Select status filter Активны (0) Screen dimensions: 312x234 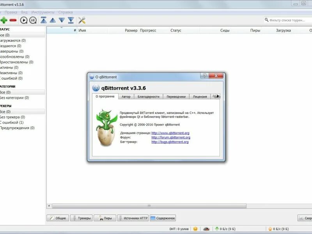click(x=9, y=67)
